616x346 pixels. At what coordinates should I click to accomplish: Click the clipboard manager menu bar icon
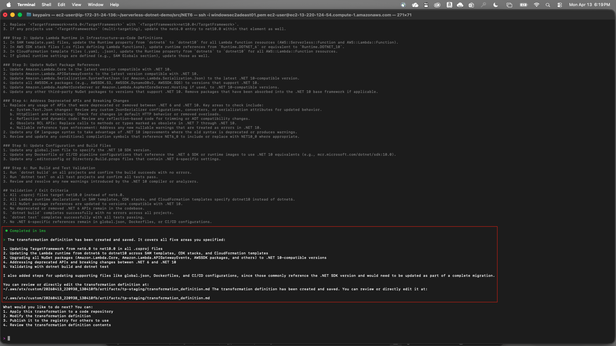426,5
